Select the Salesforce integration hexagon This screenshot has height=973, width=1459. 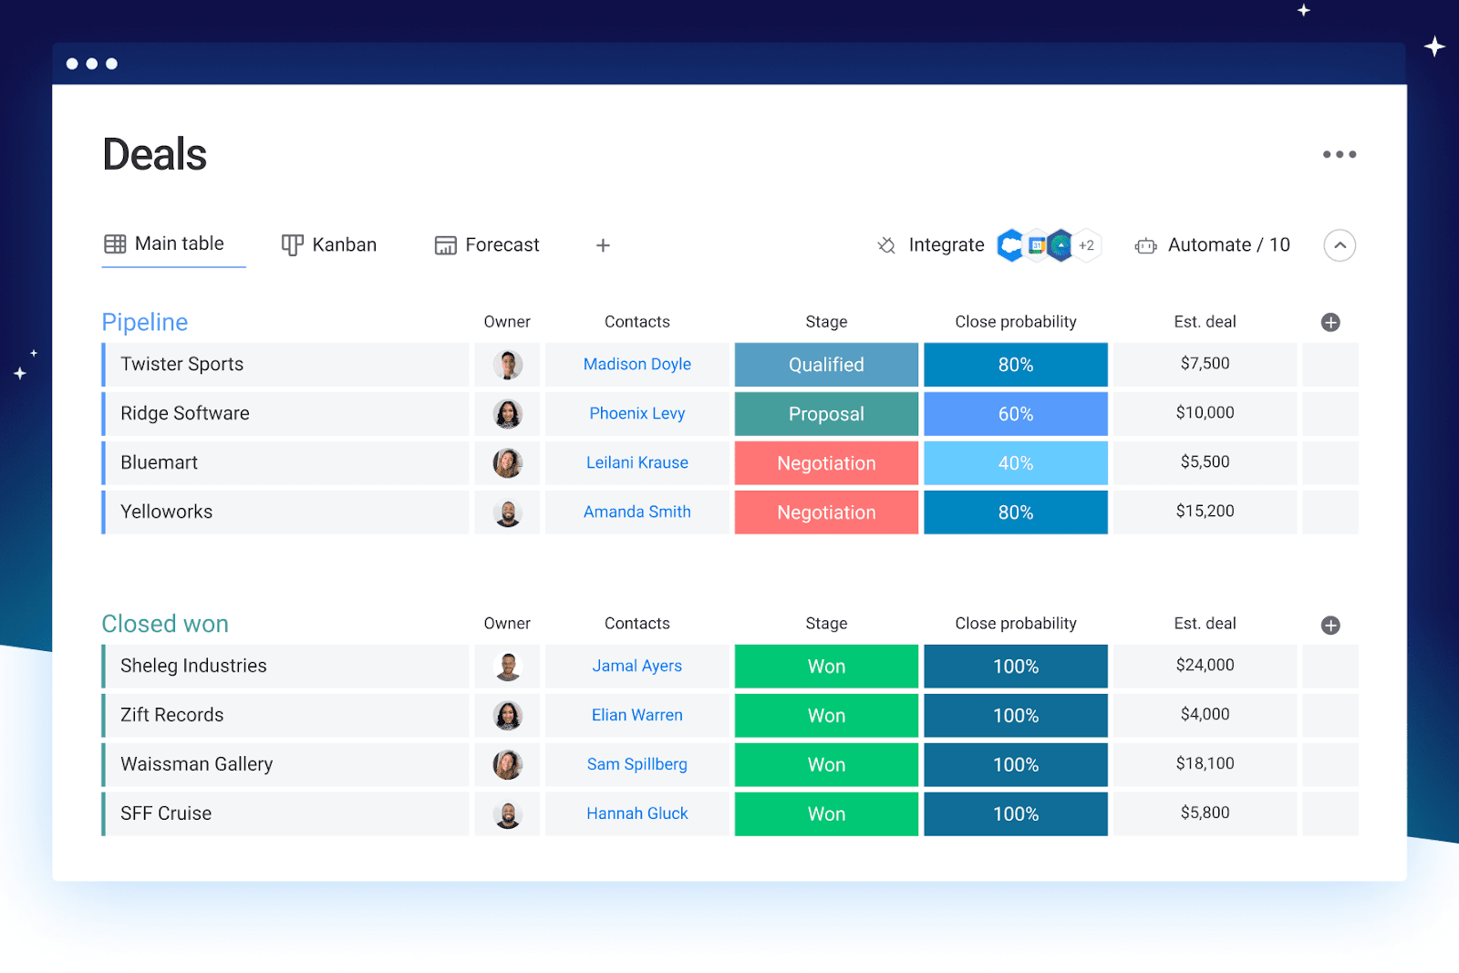pos(1010,245)
